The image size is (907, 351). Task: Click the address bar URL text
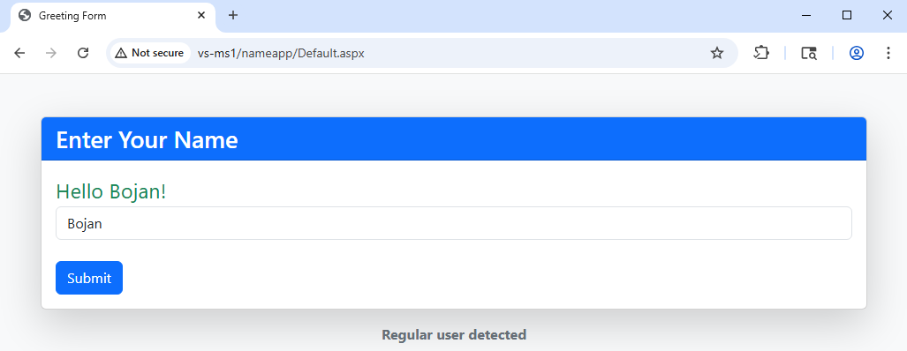pos(281,53)
